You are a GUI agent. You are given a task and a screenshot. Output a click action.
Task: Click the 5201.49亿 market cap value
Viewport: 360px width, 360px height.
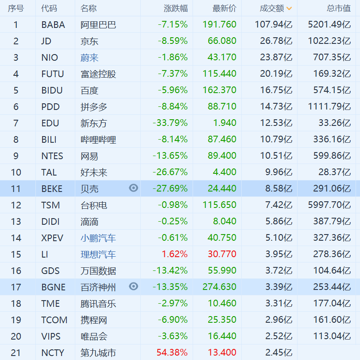point(329,24)
